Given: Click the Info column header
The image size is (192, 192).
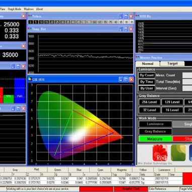Looking at the screenshot, I should (147, 174).
